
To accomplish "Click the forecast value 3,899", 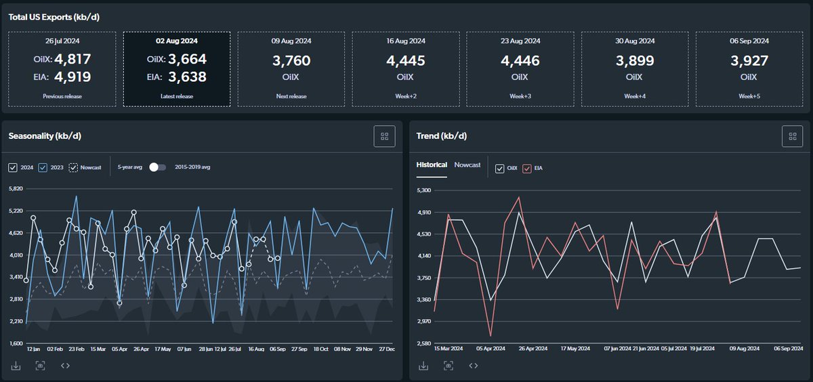I will (x=635, y=61).
